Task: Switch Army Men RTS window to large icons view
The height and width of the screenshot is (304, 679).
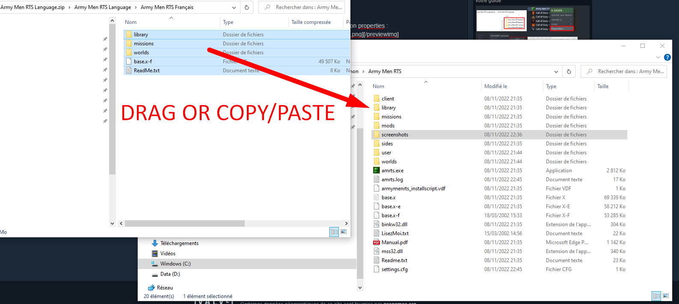Action: 666,295
